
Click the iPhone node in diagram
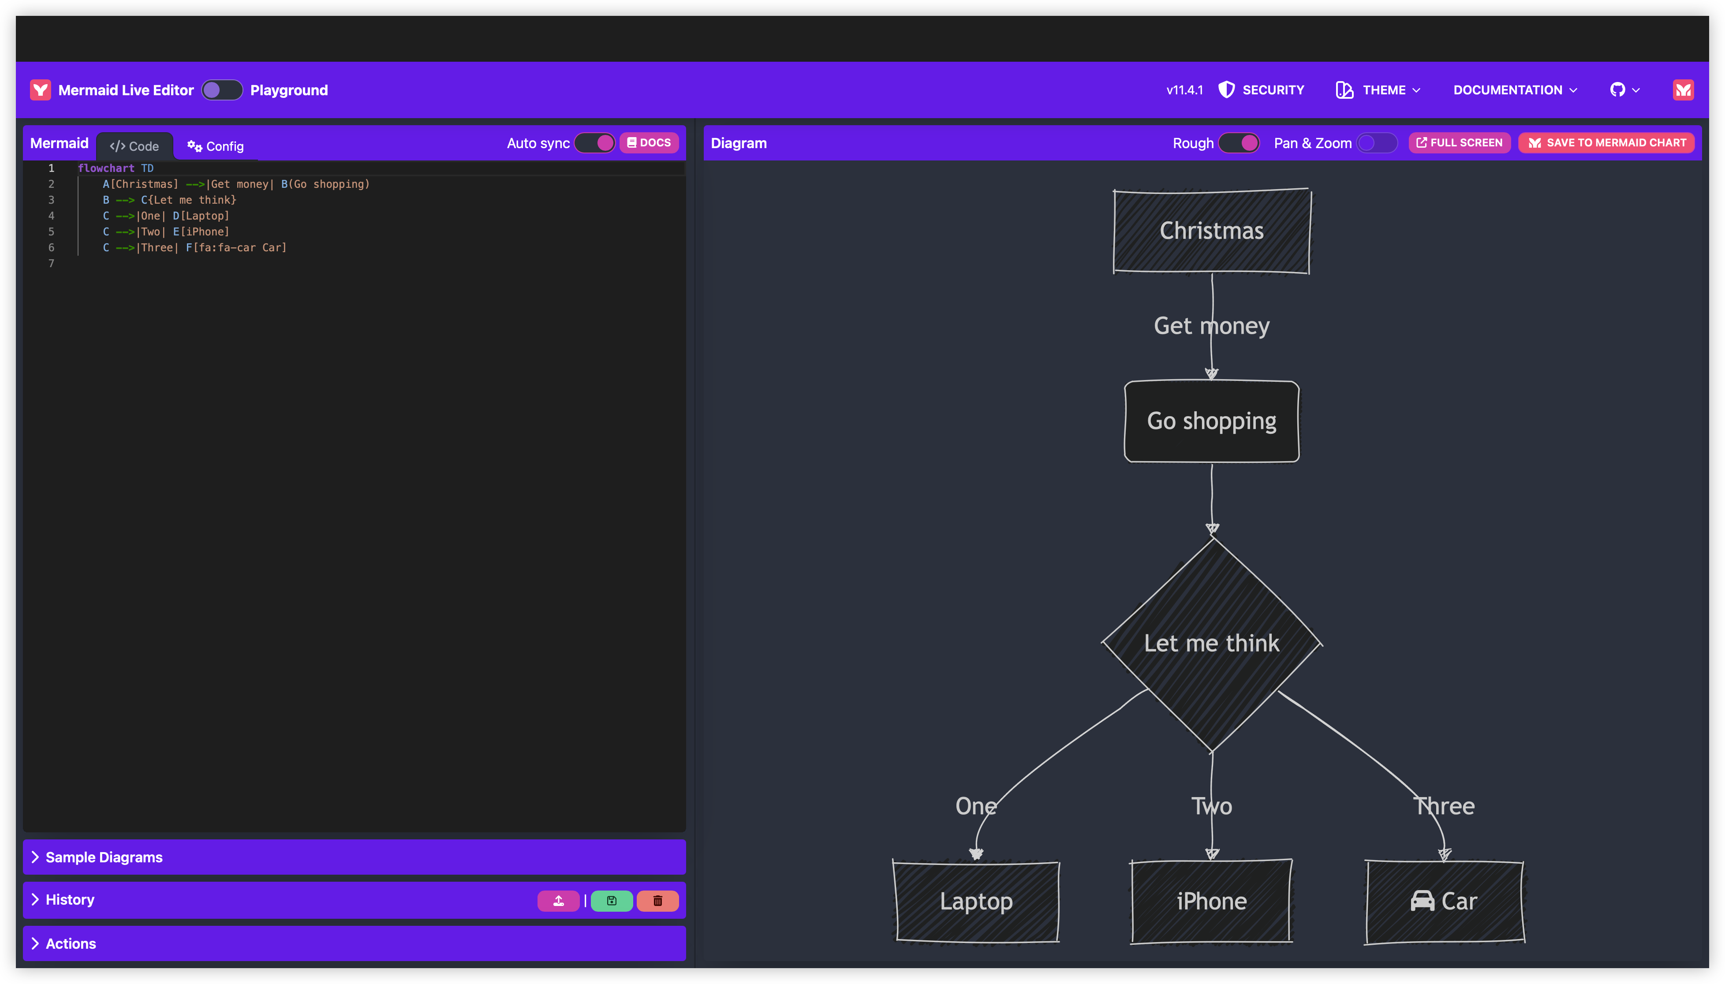pyautogui.click(x=1211, y=901)
